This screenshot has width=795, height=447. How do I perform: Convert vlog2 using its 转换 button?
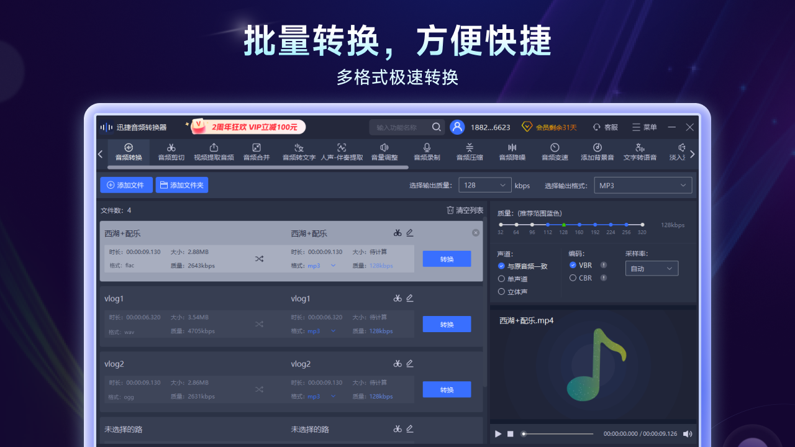click(447, 389)
